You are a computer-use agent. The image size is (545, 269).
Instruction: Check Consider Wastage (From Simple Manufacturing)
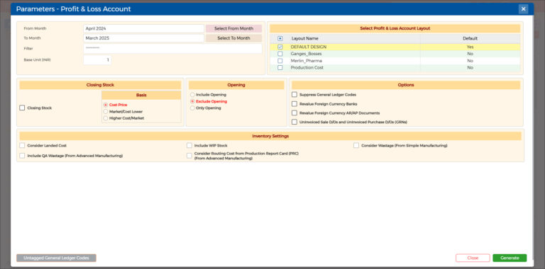356,146
